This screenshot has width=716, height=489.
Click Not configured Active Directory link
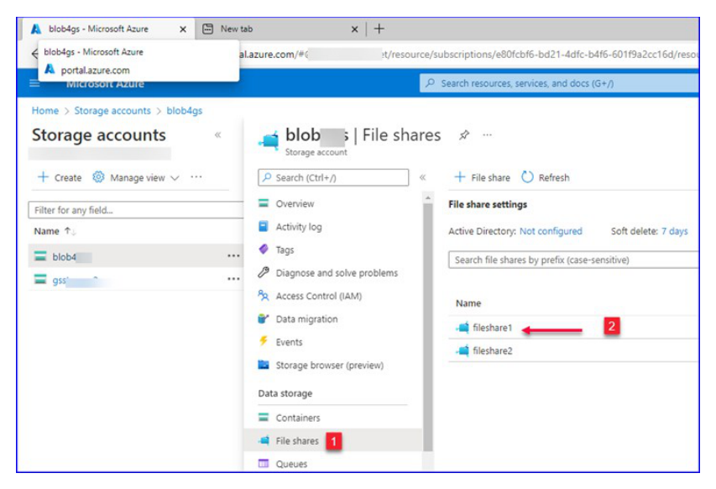pyautogui.click(x=551, y=231)
